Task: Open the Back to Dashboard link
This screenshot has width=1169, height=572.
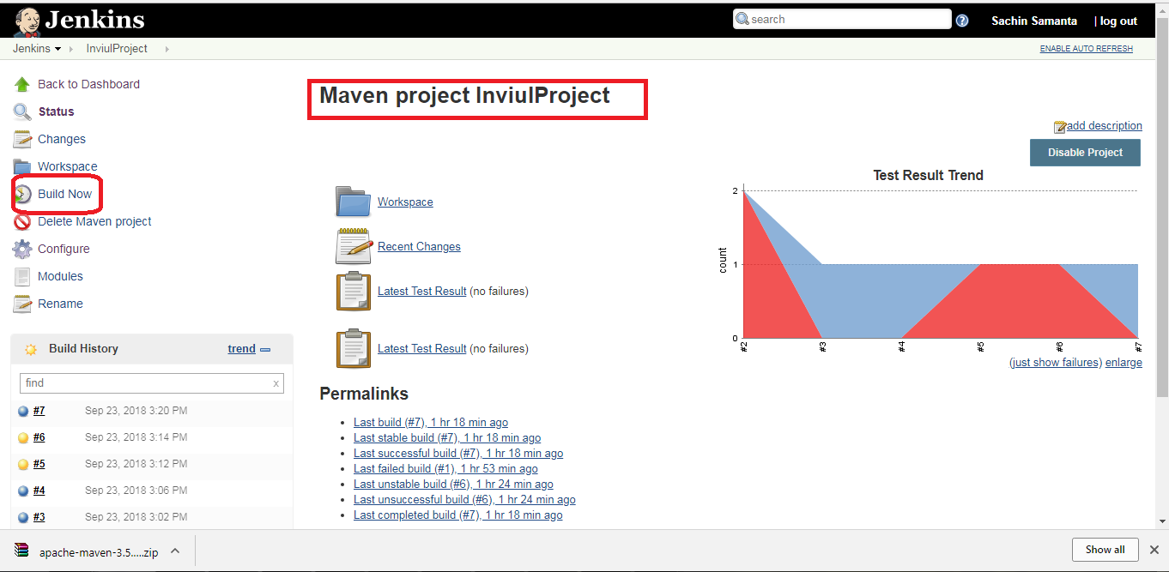Action: tap(88, 84)
